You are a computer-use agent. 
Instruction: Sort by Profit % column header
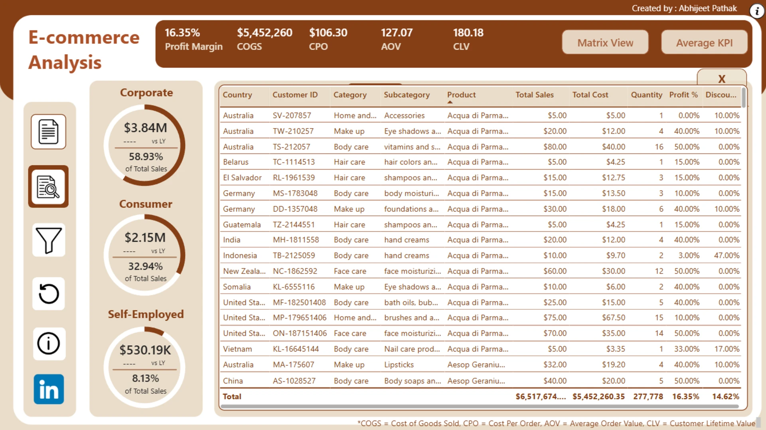click(x=683, y=95)
